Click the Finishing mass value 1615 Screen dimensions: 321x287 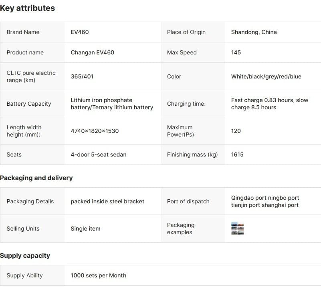point(237,155)
